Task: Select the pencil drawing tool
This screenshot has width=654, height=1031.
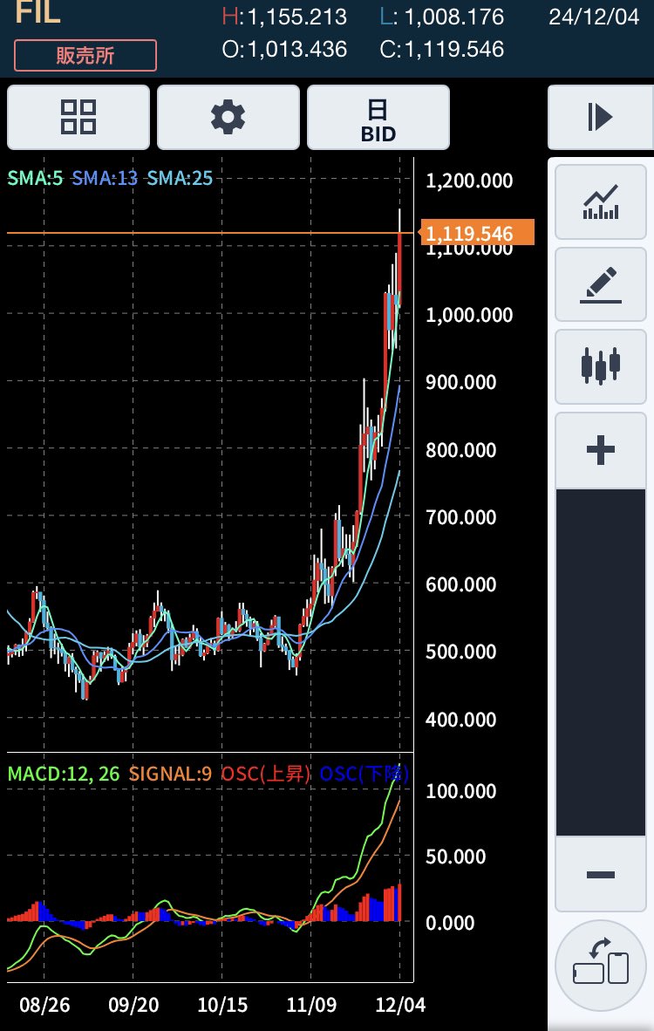Action: 601,284
